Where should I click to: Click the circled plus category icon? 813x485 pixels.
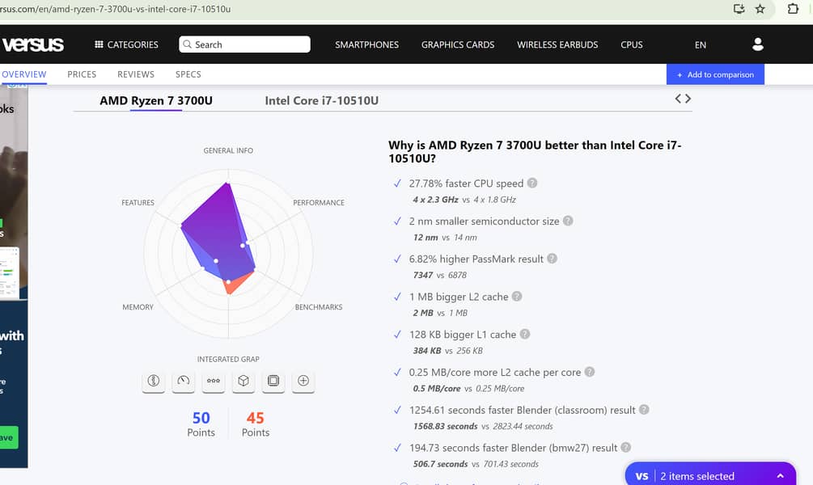pyautogui.click(x=303, y=381)
